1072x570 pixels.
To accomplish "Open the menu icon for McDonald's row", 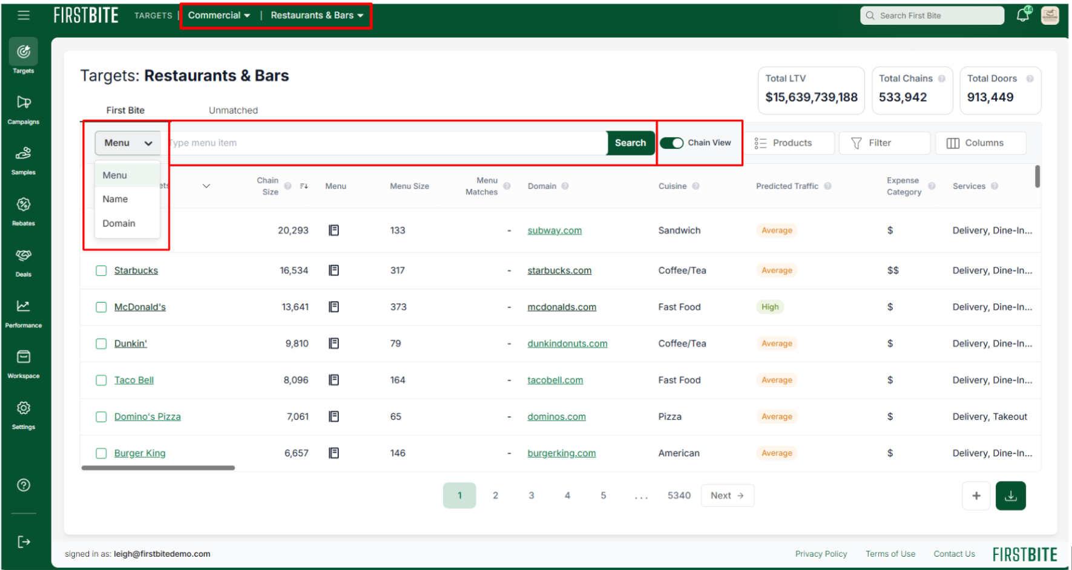I will click(x=334, y=307).
